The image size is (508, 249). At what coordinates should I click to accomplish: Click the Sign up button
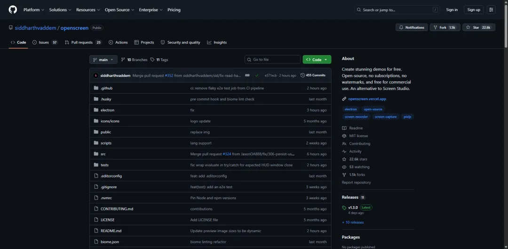pyautogui.click(x=474, y=10)
